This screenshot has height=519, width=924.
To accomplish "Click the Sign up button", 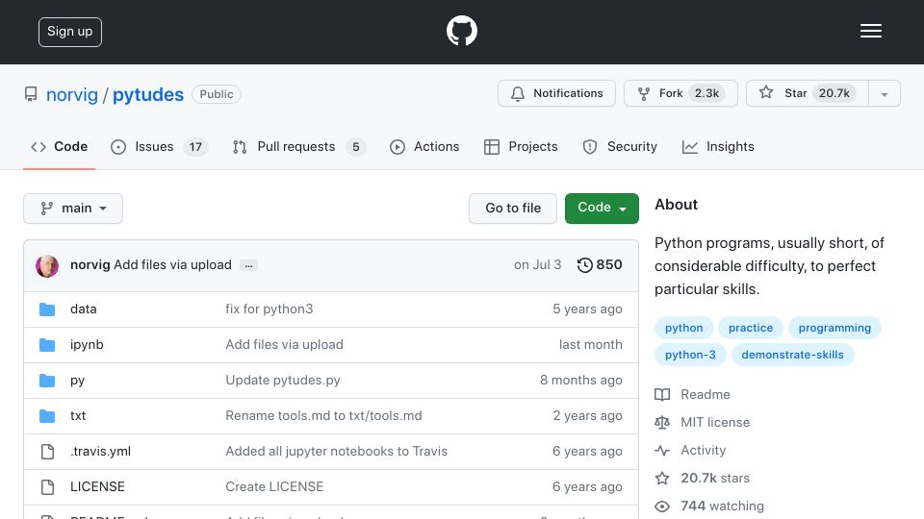I will [70, 32].
